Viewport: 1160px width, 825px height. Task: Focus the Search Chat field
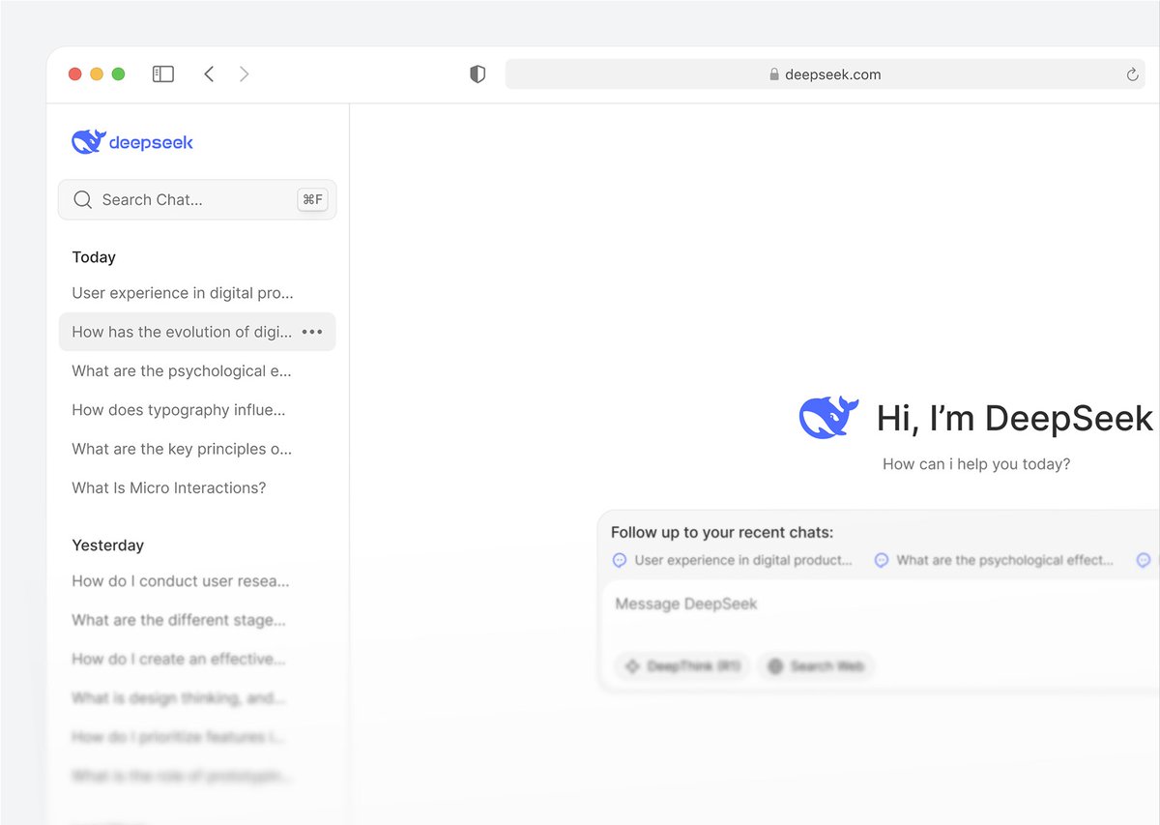coord(197,199)
